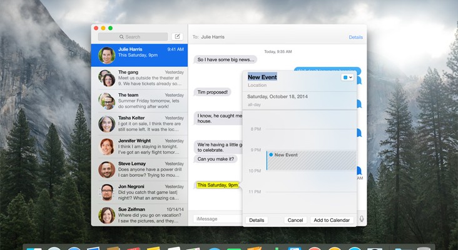The image size is (458, 250).
Task: Click Sue Zeifman's avatar
Action: 107,214
